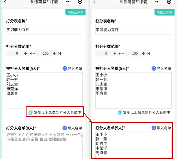Viewport: 178px width, 159px height.
Task: Click filled 打分人名单(5人) text area in right panel
Action: (133, 145)
